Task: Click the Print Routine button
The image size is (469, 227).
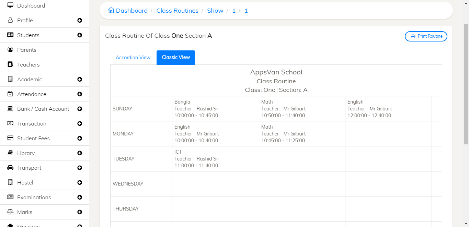Action: click(x=426, y=36)
